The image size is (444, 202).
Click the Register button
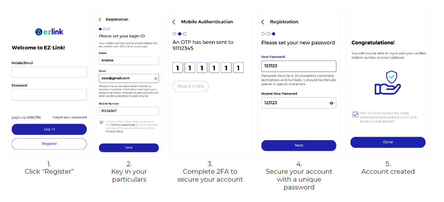pyautogui.click(x=49, y=144)
